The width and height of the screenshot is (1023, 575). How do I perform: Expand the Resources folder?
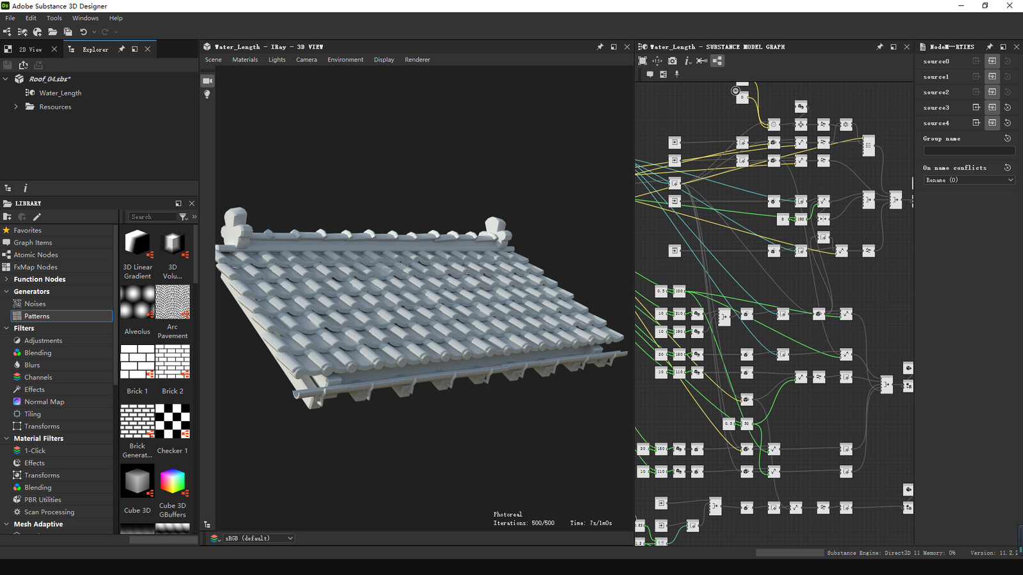pyautogui.click(x=16, y=107)
